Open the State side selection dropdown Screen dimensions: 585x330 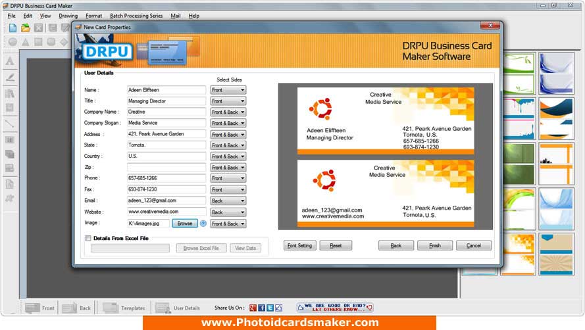(x=228, y=145)
